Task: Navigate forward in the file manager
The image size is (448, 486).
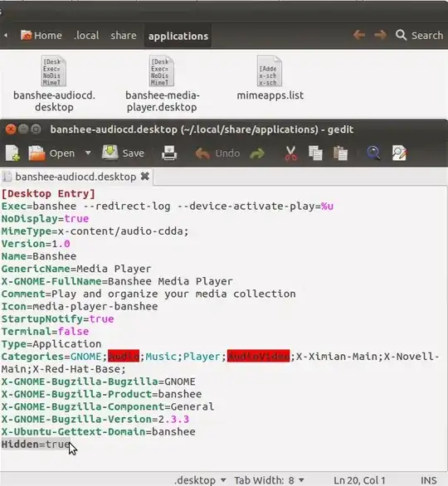Action: pyautogui.click(x=380, y=35)
